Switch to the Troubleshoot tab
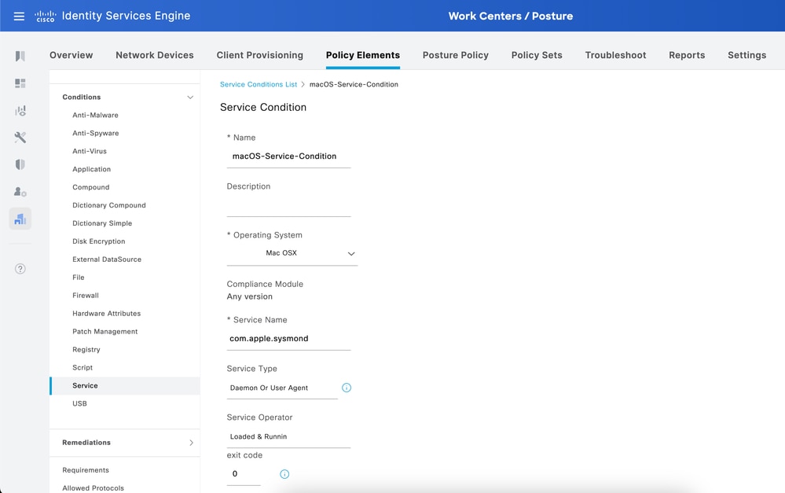This screenshot has width=785, height=493. 616,55
